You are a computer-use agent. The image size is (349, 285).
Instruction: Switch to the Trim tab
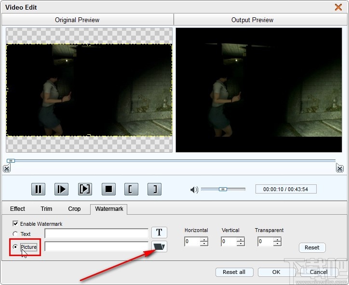click(46, 209)
